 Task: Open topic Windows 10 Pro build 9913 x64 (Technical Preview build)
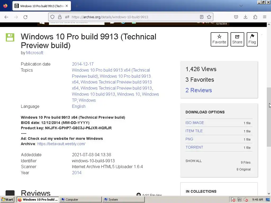tap(111, 73)
